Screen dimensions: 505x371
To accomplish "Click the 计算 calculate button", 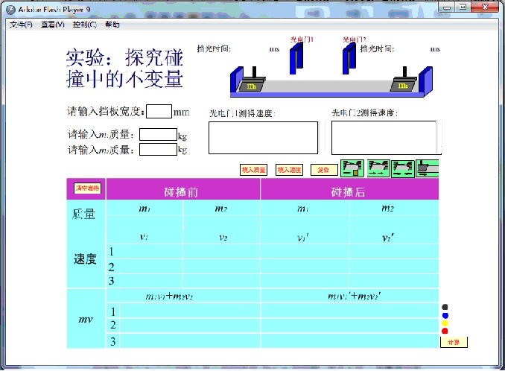I will [453, 342].
